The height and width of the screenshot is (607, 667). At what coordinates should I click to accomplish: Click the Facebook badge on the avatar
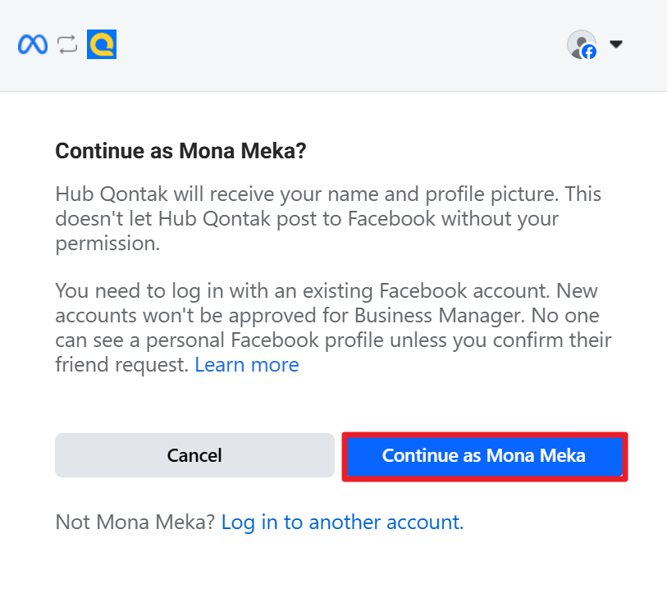pyautogui.click(x=589, y=52)
